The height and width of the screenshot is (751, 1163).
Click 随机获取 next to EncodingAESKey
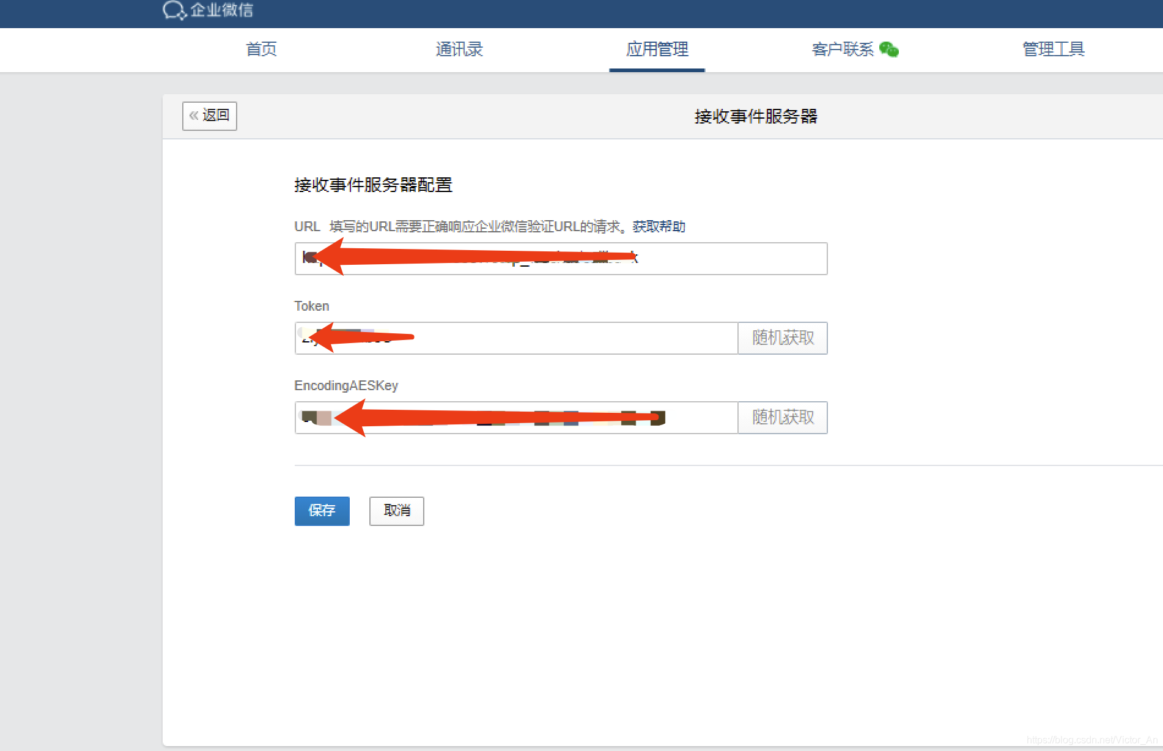click(783, 418)
